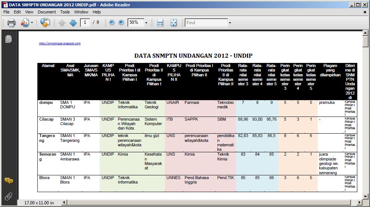The width and height of the screenshot is (370, 207).
Task: Click the vertical scrollbar thumb
Action: (x=365, y=42)
